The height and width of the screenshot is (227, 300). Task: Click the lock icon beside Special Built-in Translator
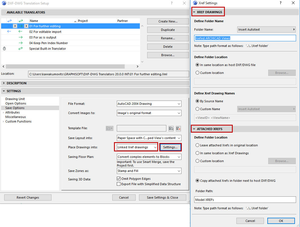click(5, 49)
